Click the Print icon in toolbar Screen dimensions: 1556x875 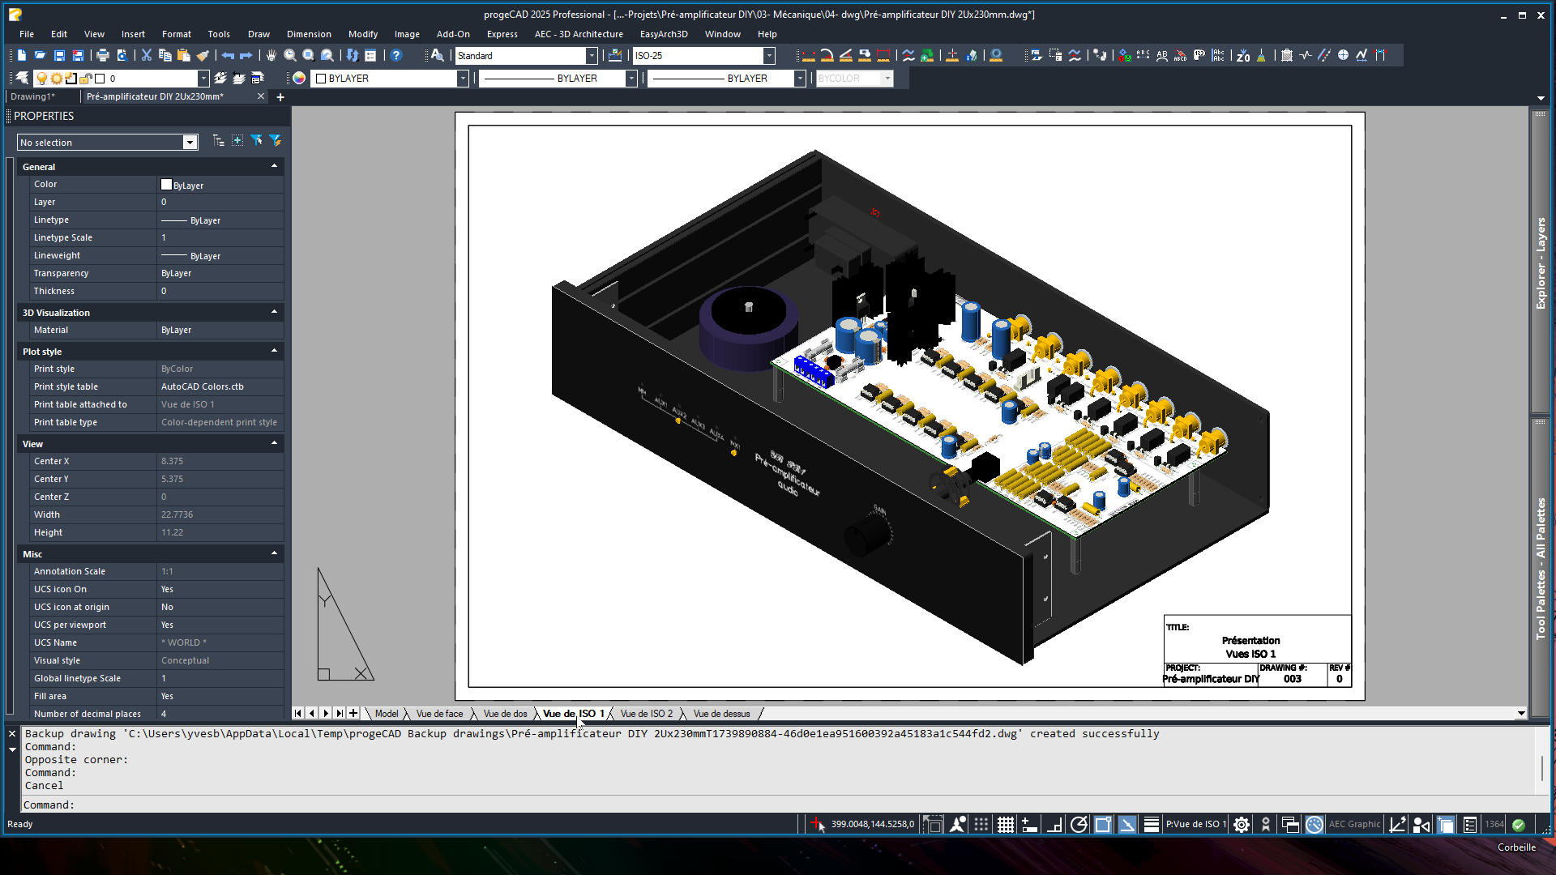[x=103, y=55]
